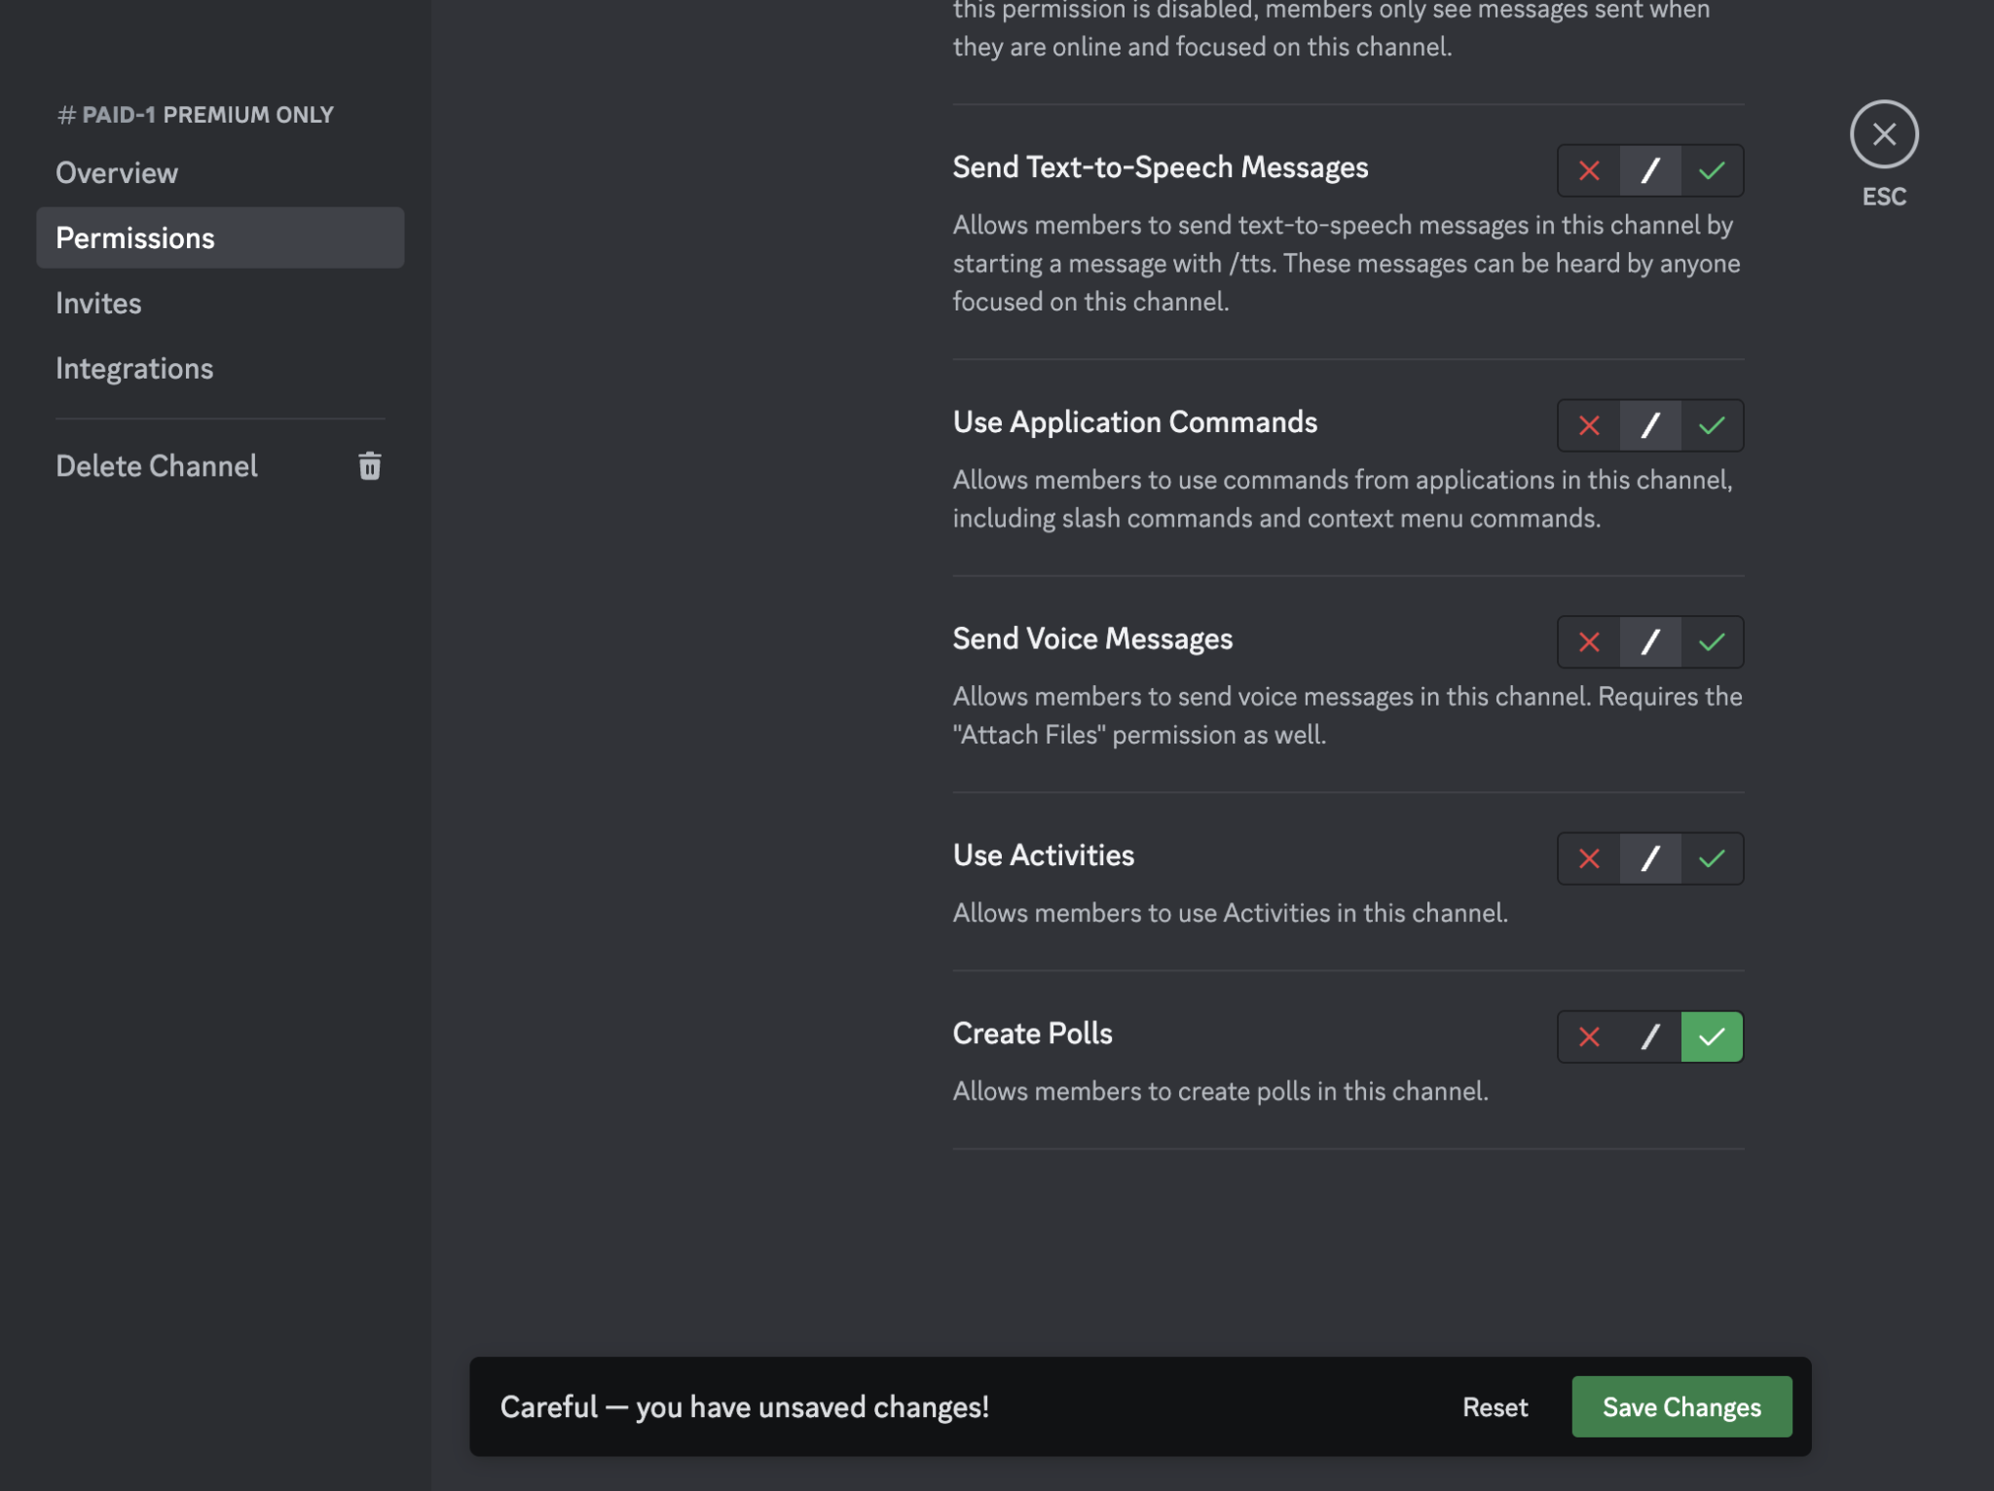Set Send Text-to-Speech Messages to neutral
The image size is (1994, 1491).
(1650, 170)
